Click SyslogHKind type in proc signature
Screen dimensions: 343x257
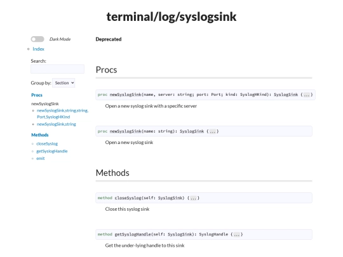253,95
